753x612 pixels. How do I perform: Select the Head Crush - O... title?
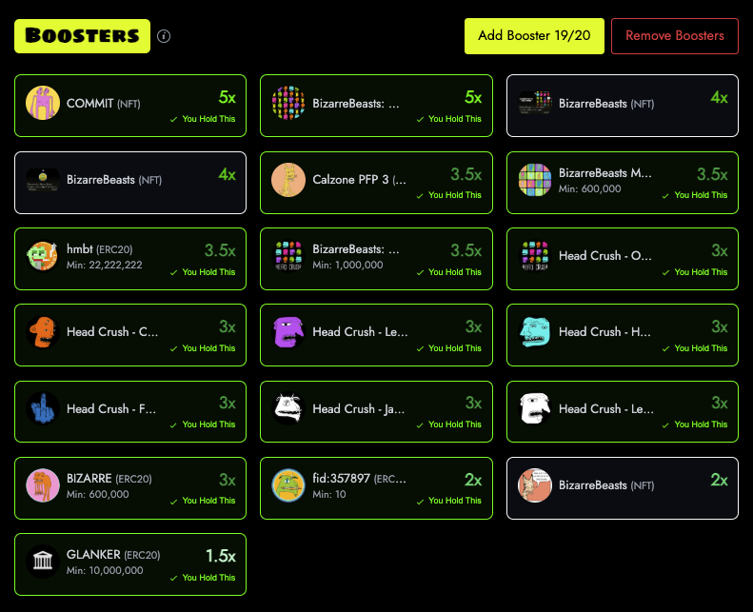(605, 256)
